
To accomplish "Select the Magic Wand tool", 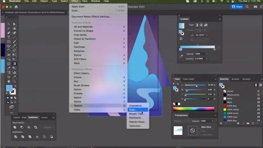I will tap(9, 28).
